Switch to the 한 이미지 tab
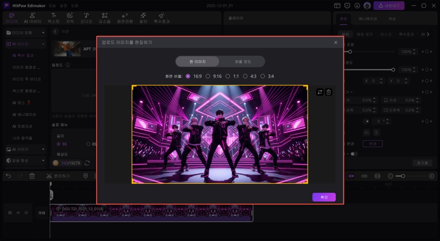The width and height of the screenshot is (440, 241). tap(197, 62)
